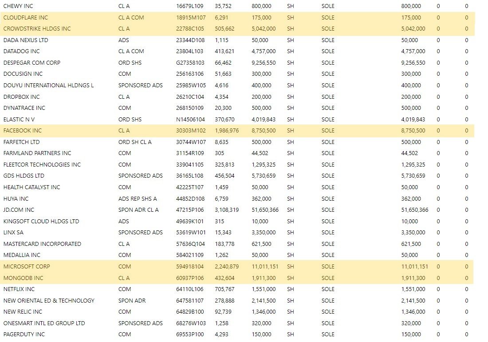The width and height of the screenshot is (488, 342).
Task: Select the NETFLIX INC company name
Action: coord(19,289)
